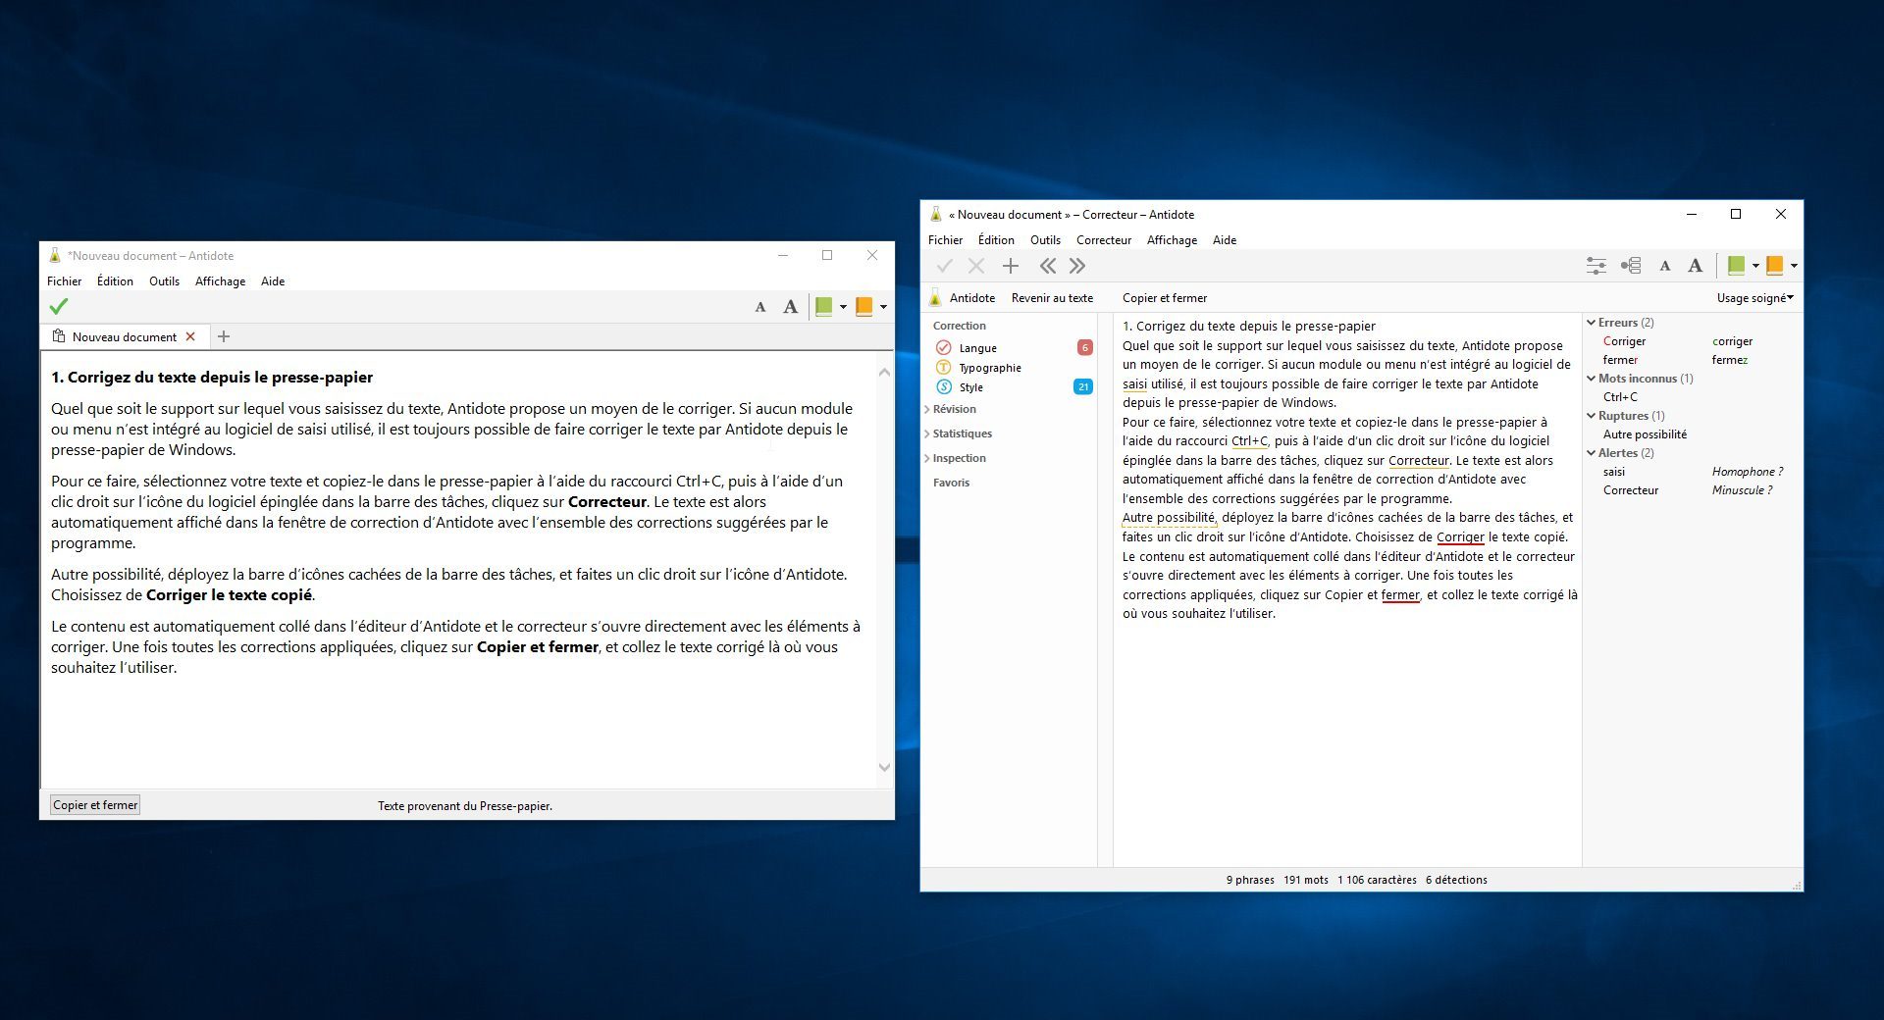Click the ignore X icon in Correcteur toolbar

pos(975,266)
